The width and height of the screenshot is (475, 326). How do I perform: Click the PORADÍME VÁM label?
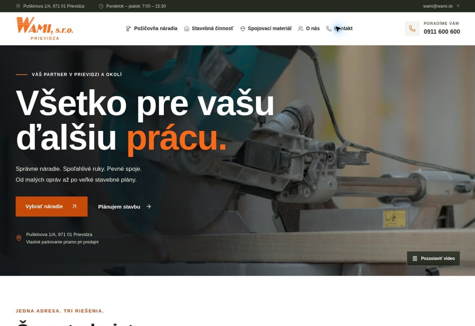[x=442, y=24]
